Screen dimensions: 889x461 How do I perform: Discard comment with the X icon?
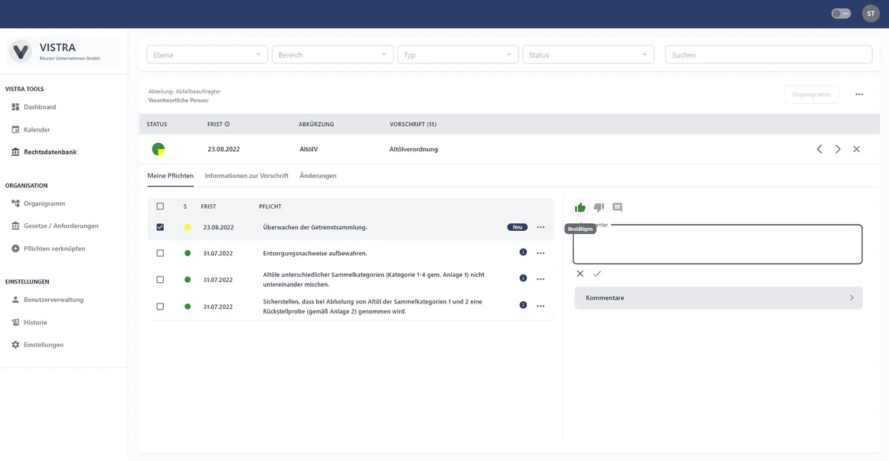(x=580, y=274)
